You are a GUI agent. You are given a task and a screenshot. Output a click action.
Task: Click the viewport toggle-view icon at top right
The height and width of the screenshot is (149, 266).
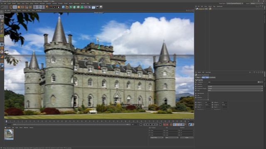click(x=193, y=10)
